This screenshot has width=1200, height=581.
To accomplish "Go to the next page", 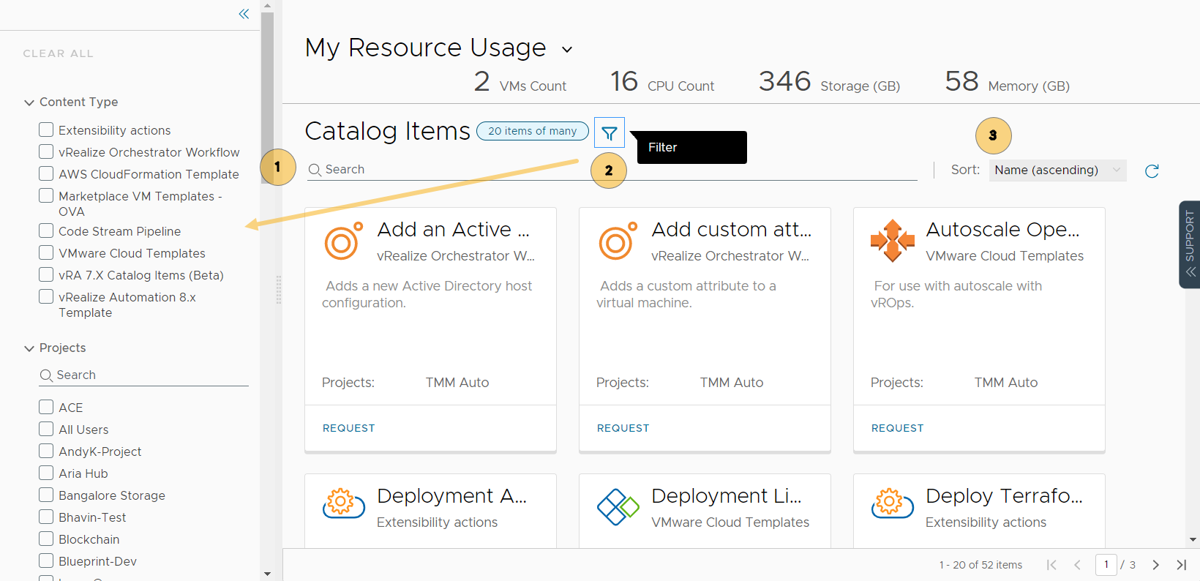I will point(1156,565).
